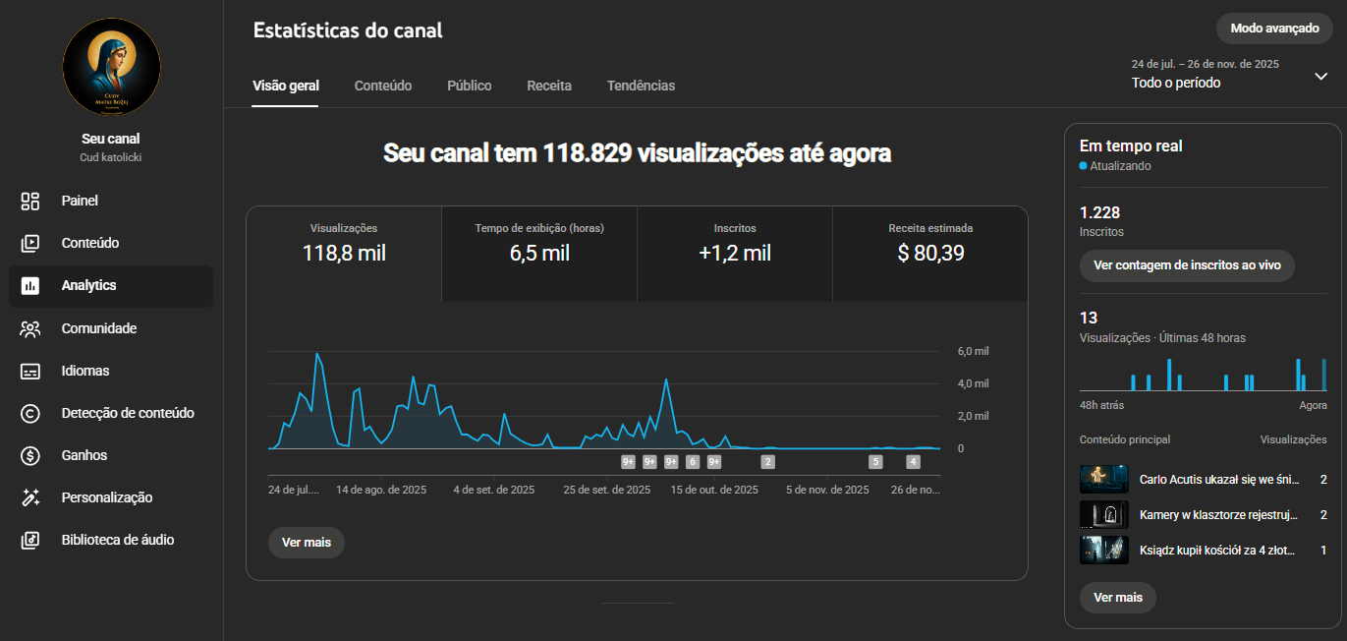The height and width of the screenshot is (641, 1347).
Task: Click the video marker labeled 4
Action: [913, 462]
